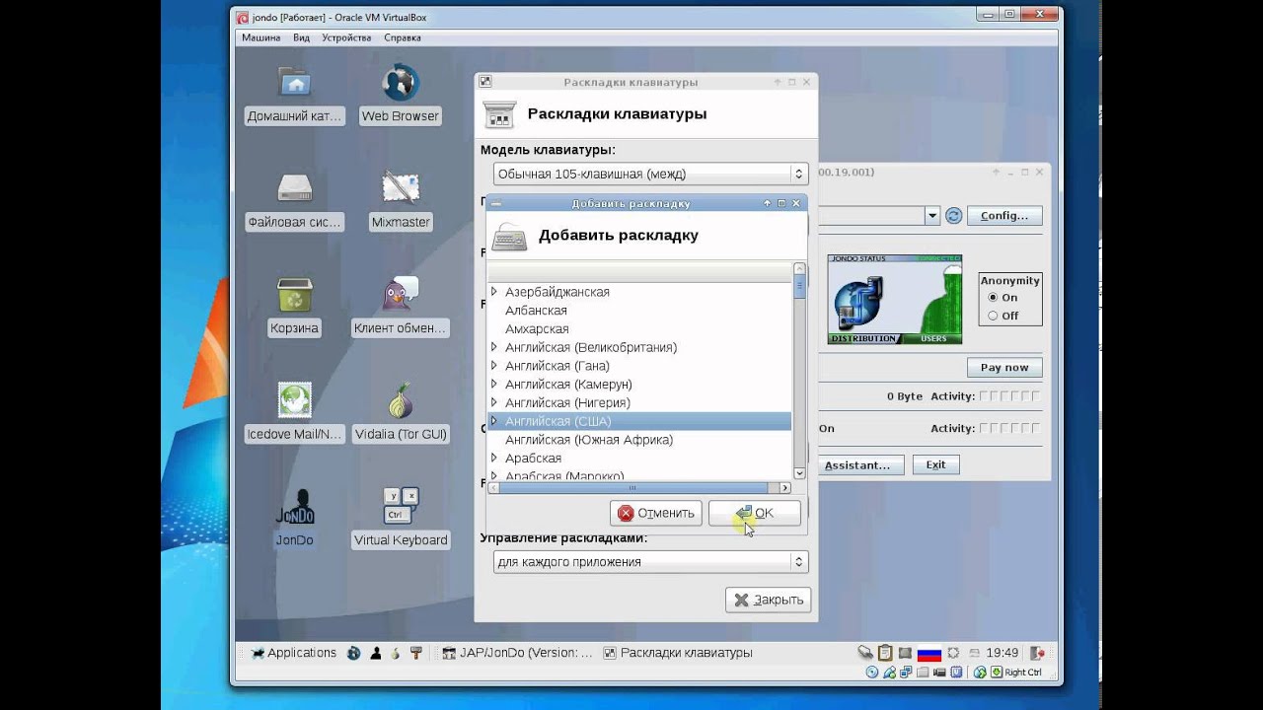Open the Машина menu in VirtualBox

(260, 37)
